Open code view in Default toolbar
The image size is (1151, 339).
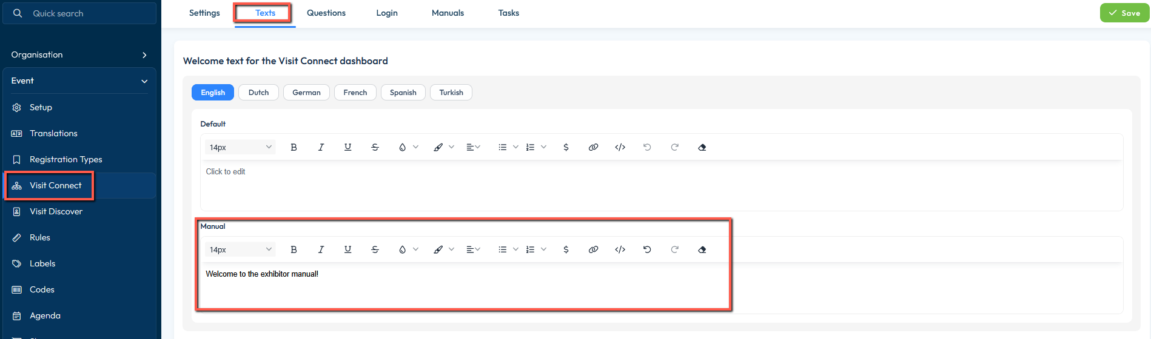pyautogui.click(x=620, y=147)
